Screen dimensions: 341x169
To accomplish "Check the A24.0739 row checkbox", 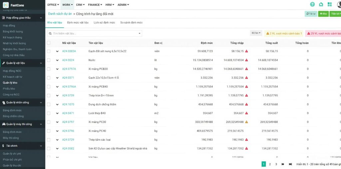I will pos(49,95).
